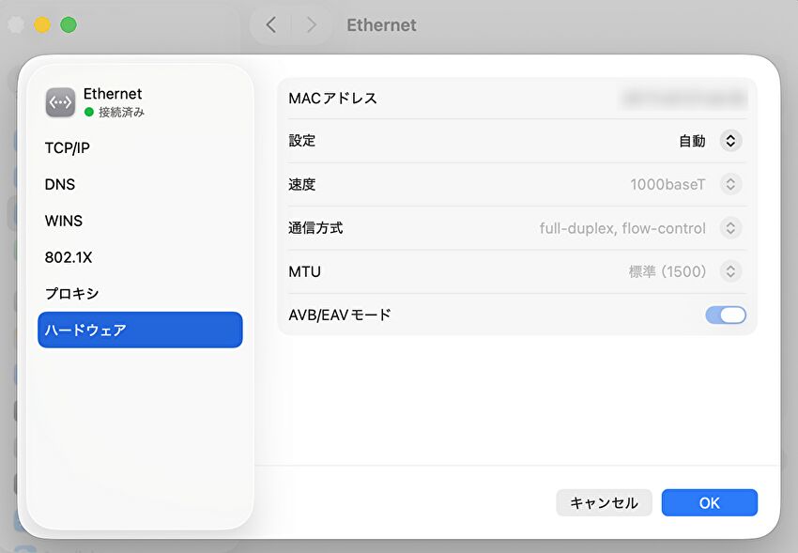Click the blurred MAC address value
This screenshot has height=553, width=798.
coord(683,98)
